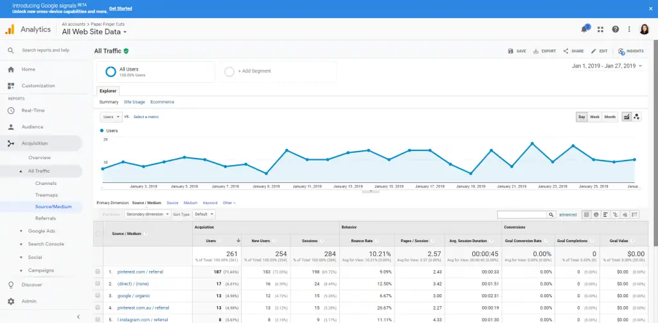Viewport: 658px width, 323px height.
Task: Open the Other primary dimension dropdown
Action: [x=229, y=203]
